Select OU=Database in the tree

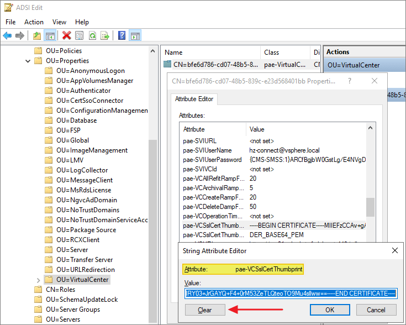(x=76, y=120)
